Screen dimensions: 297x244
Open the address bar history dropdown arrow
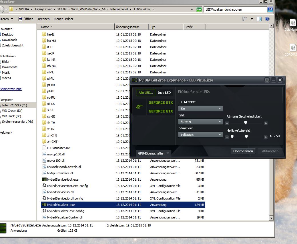192,9
